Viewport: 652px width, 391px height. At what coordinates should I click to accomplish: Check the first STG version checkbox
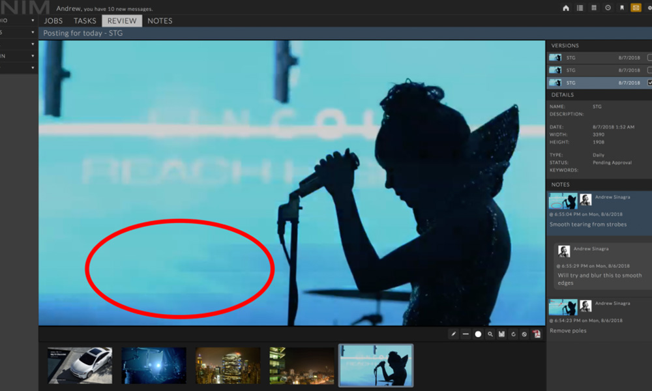click(649, 57)
